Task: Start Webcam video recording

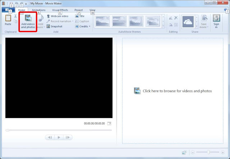Action: coord(57,16)
